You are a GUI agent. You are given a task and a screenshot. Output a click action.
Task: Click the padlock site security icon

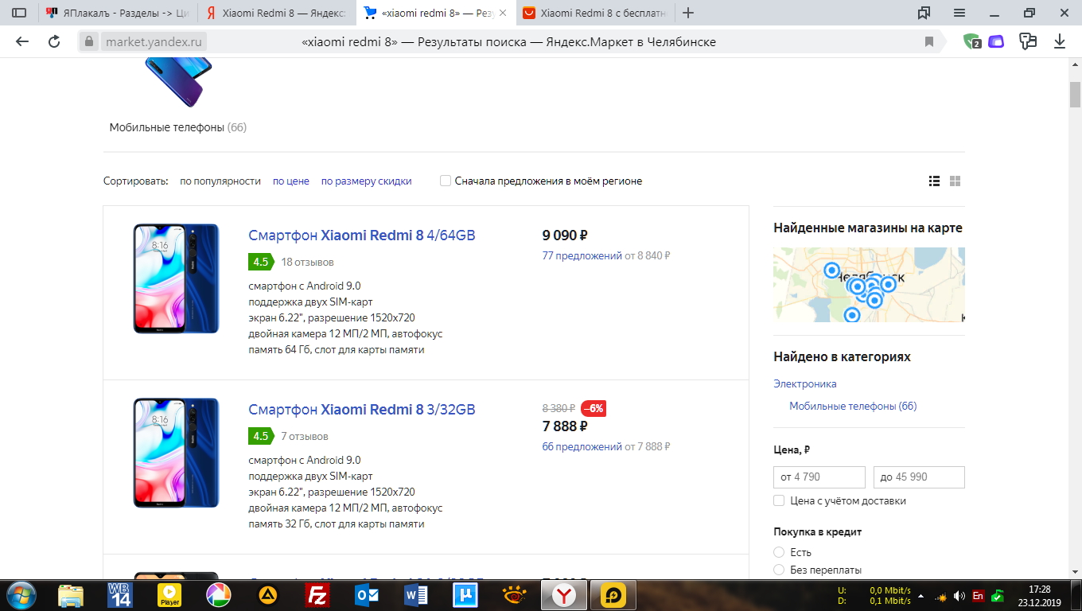tap(89, 41)
